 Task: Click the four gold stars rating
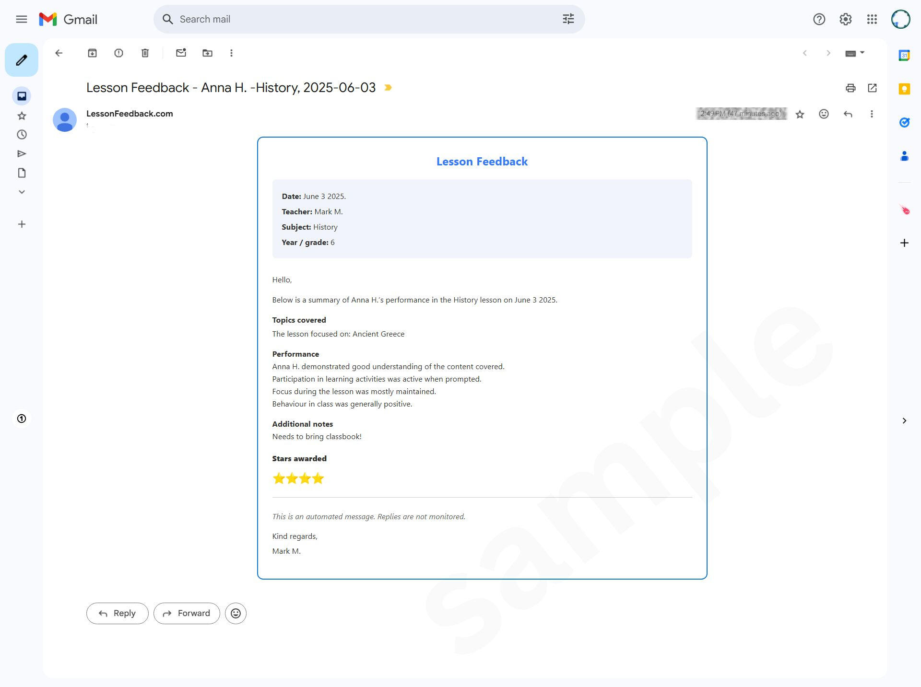[298, 478]
